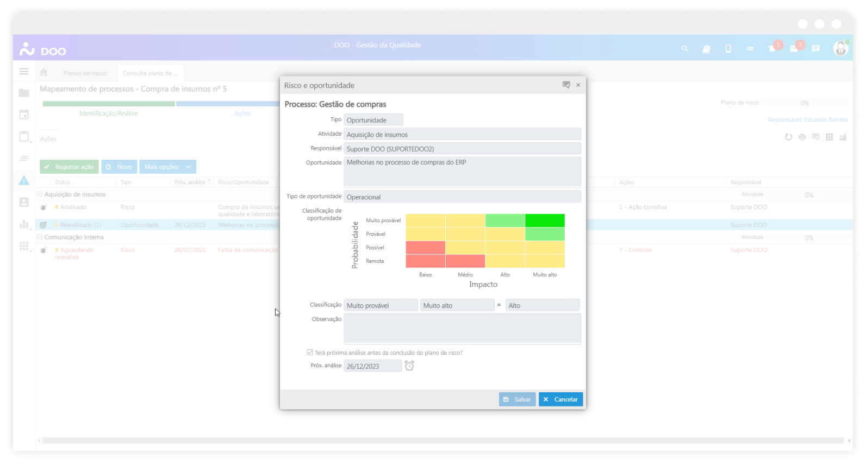
Task: Collapse the Comunicação interna group
Action: point(39,237)
